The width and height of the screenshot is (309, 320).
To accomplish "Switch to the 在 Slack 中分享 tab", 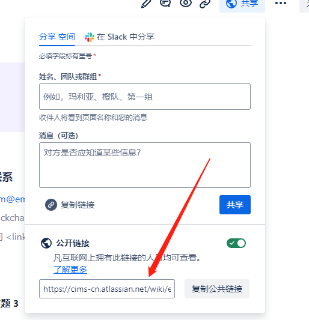I will coord(120,37).
